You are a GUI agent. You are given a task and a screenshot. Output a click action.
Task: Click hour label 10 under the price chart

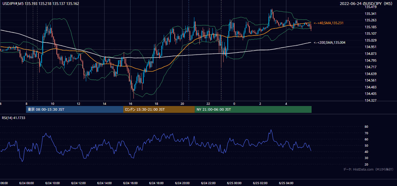tap(52, 104)
